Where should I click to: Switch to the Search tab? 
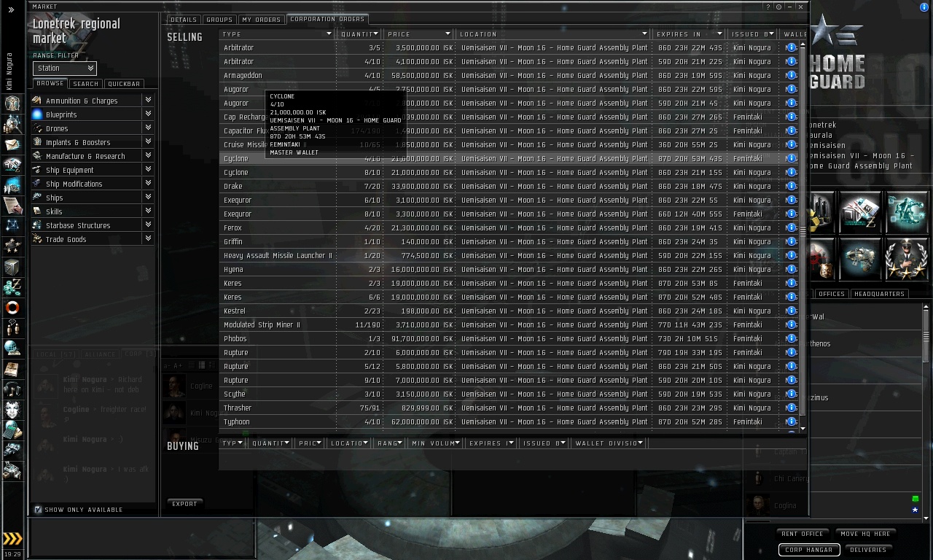click(85, 84)
